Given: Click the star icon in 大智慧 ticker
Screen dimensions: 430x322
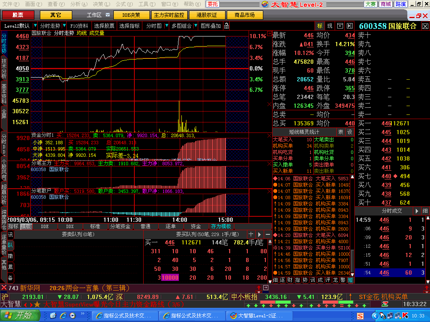Looking at the screenshot, I should (x=37, y=304).
